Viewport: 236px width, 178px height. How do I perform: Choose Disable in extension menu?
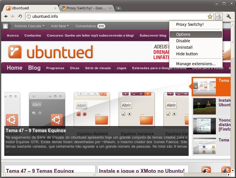[x=196, y=41]
